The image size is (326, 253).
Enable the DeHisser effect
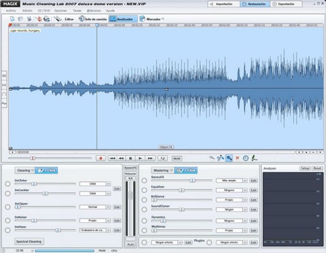click(8, 230)
